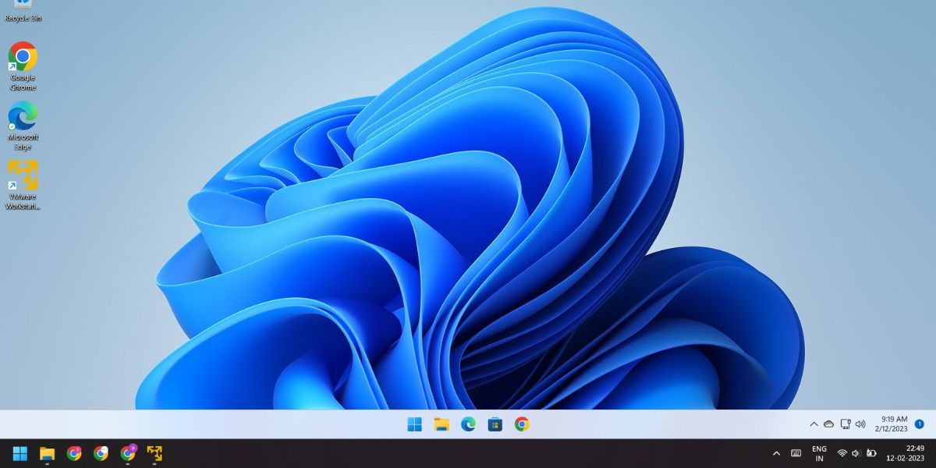Screen dimensions: 936x468
Task: Launch Chrome from the VM taskbar
Action: pyautogui.click(x=521, y=424)
